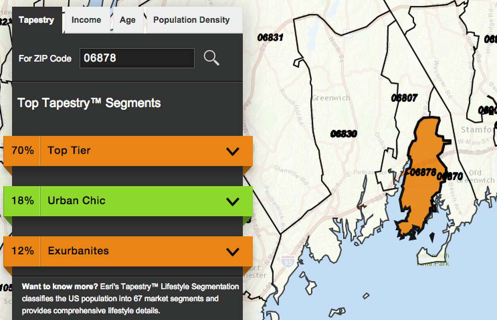Click the search magnifying glass icon
The height and width of the screenshot is (320, 497).
(212, 58)
